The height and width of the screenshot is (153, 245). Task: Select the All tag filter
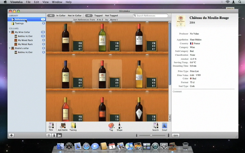(x=89, y=15)
